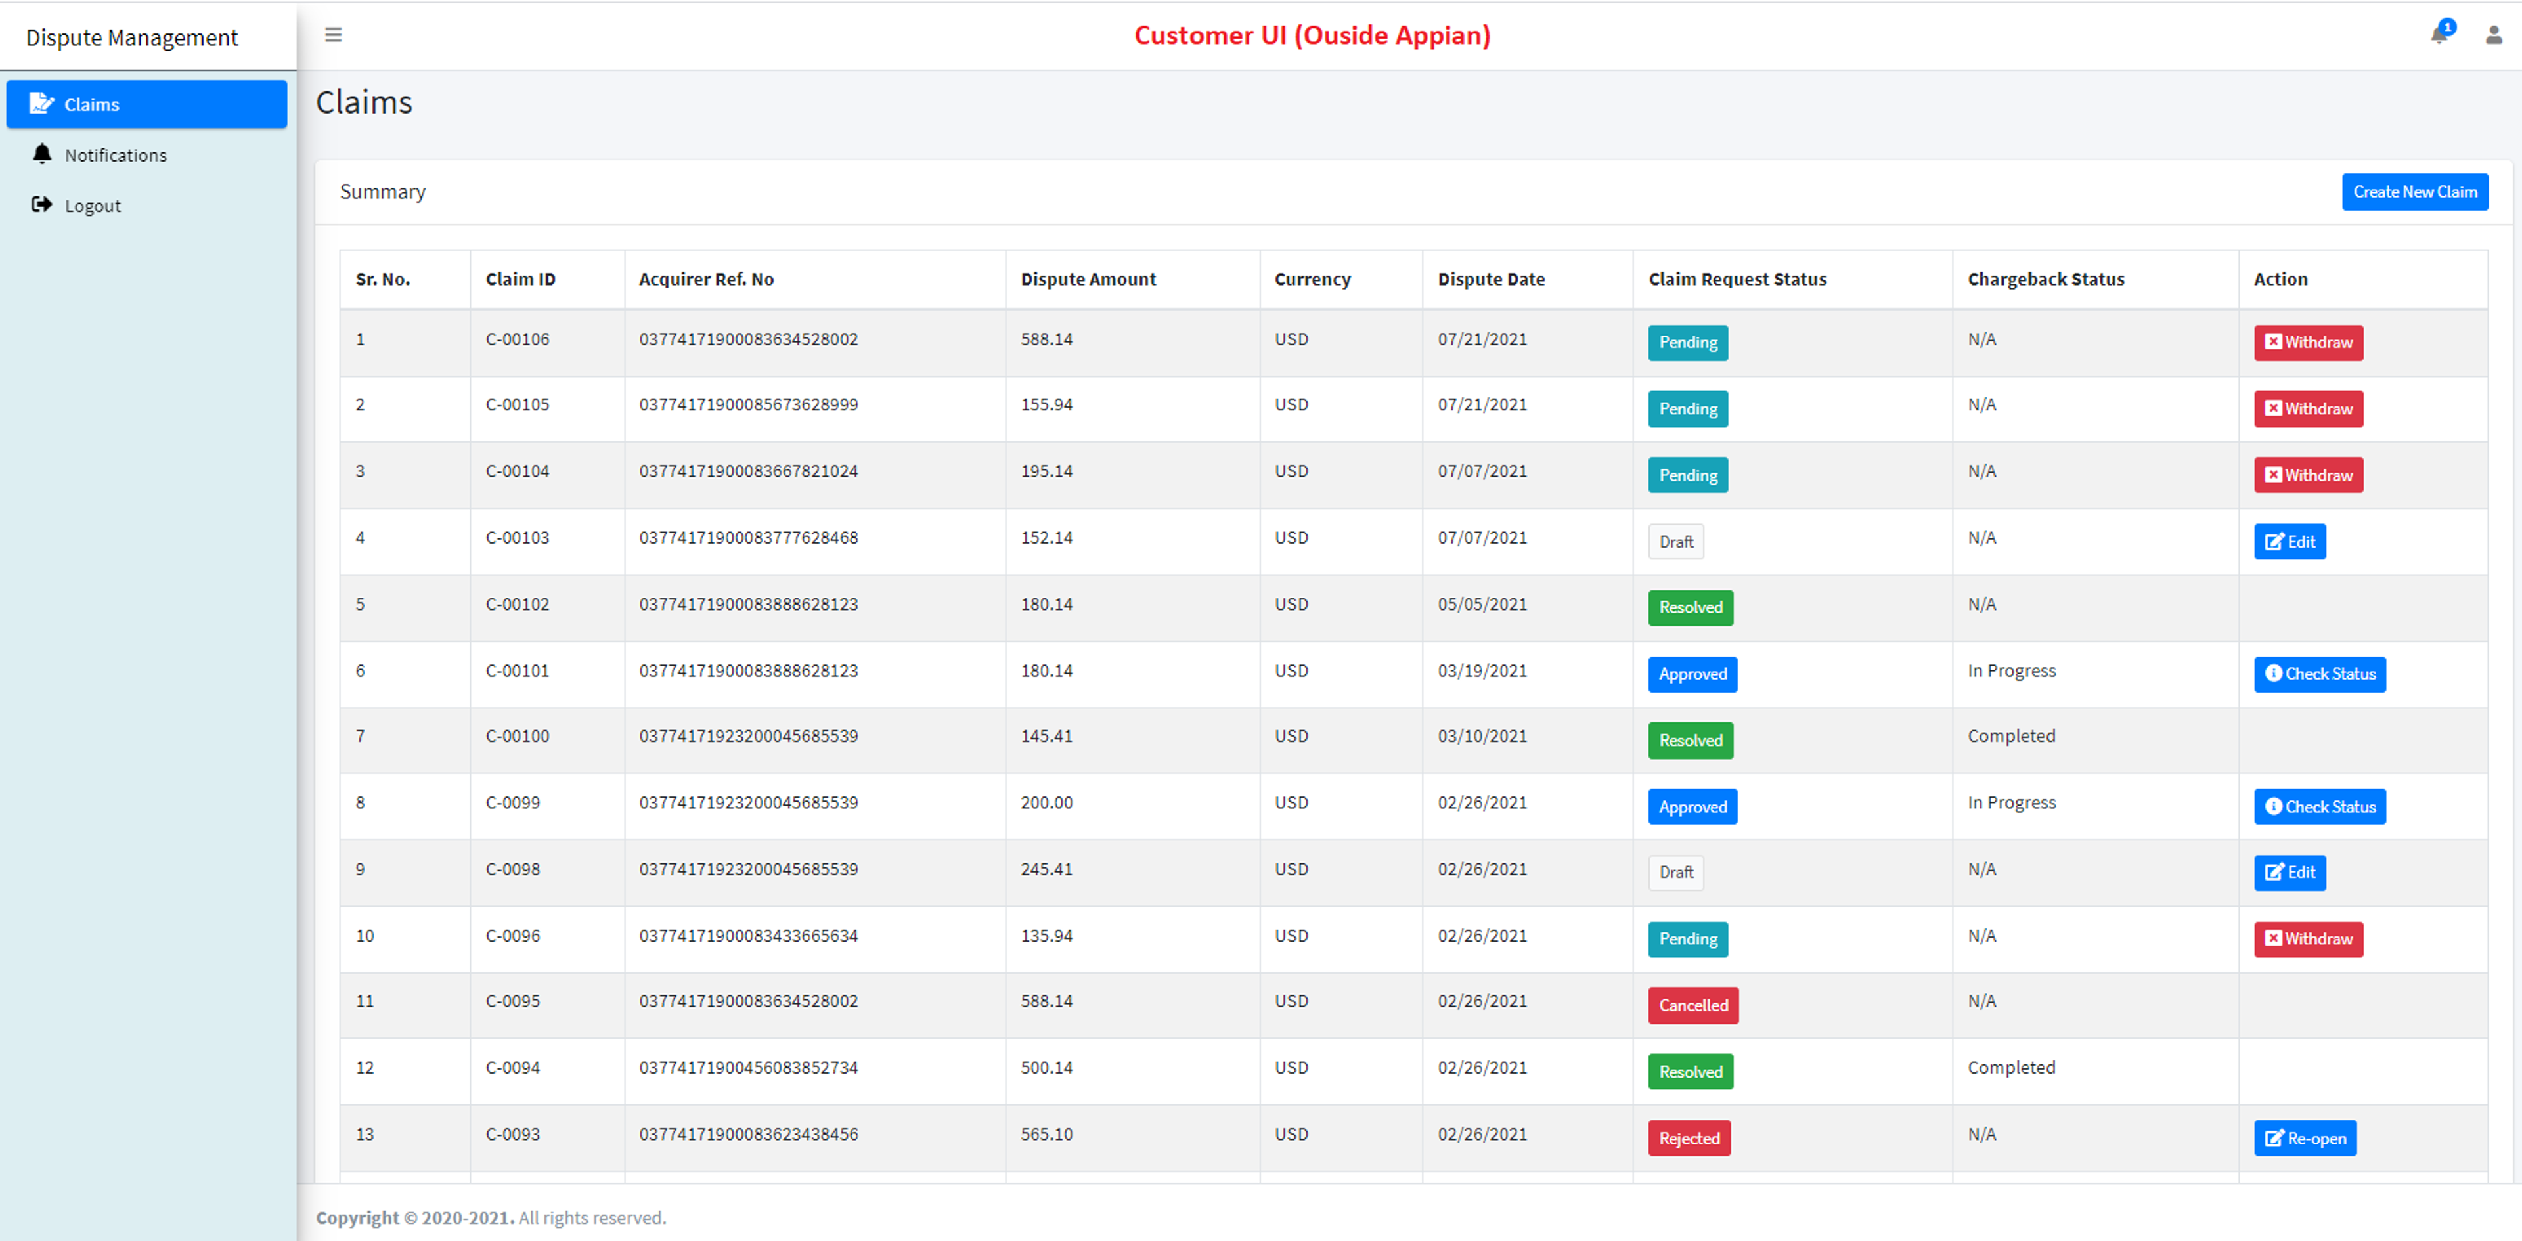2522x1241 pixels.
Task: Click the Claims sidebar icon
Action: pyautogui.click(x=41, y=103)
